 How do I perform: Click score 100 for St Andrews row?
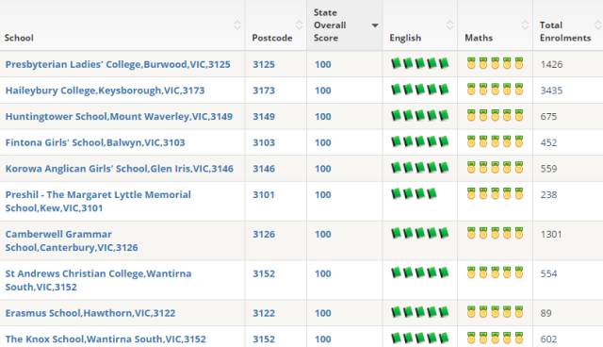click(x=322, y=273)
